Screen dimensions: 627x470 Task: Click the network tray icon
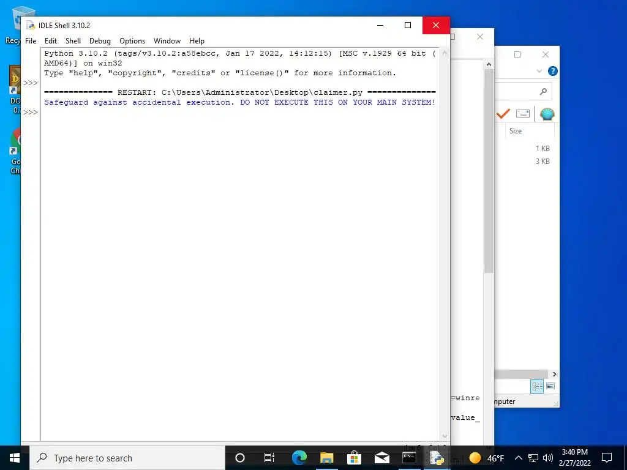(x=533, y=458)
